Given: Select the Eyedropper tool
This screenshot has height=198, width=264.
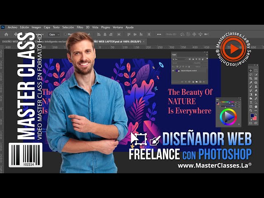Looking at the screenshot, I should (x=251, y=82).
